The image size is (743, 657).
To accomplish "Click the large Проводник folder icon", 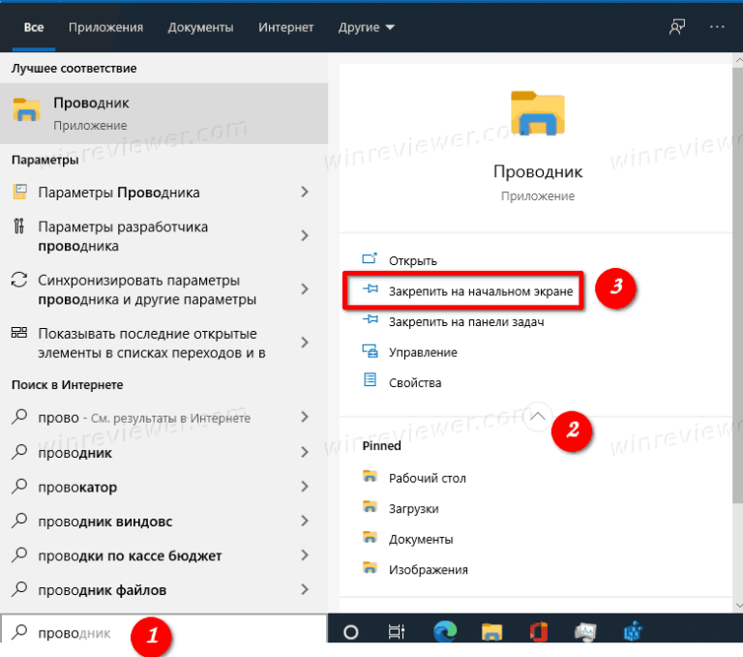I will point(538,113).
